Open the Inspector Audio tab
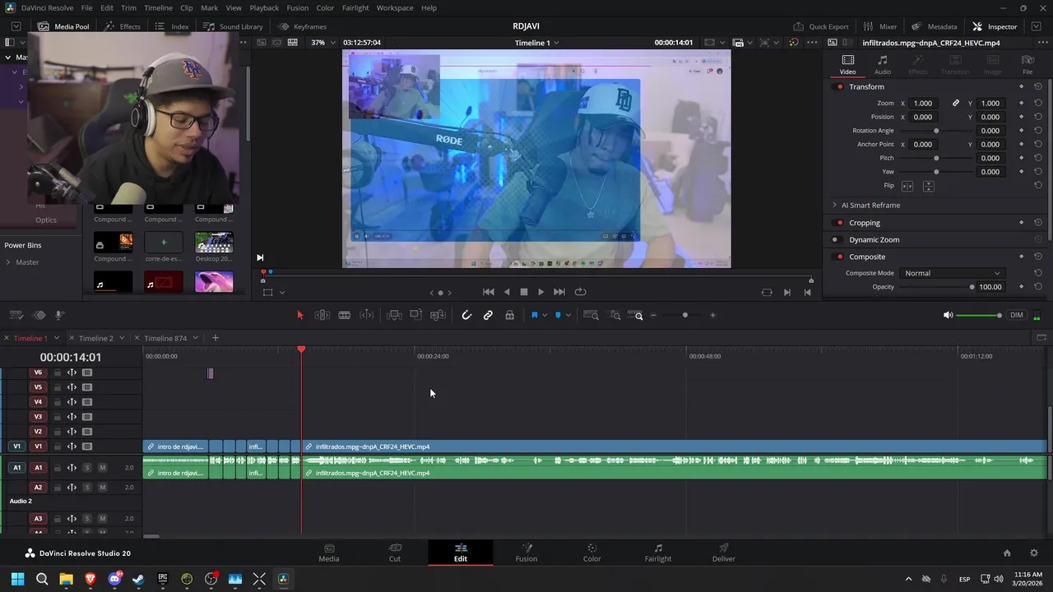Image resolution: width=1053 pixels, height=592 pixels. click(883, 64)
